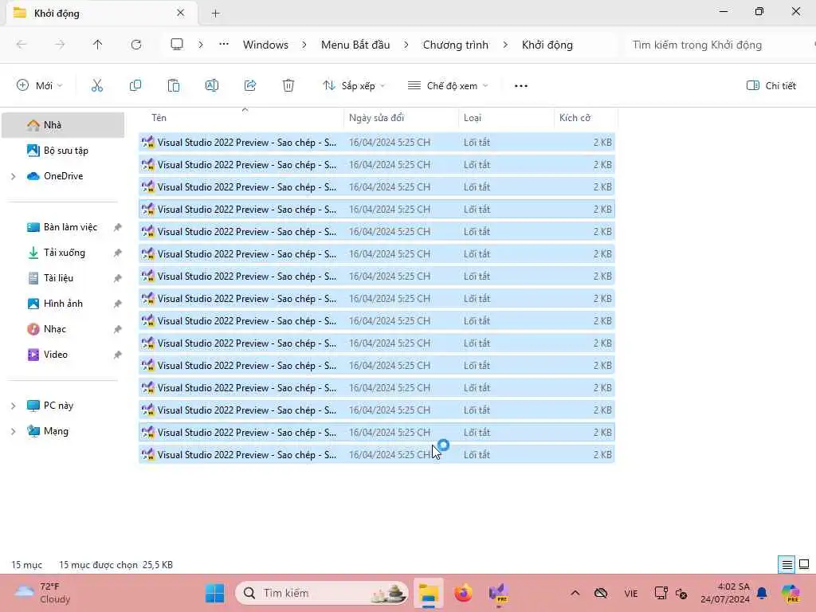
Task: Unpin Tài liệu from quick access
Action: pyautogui.click(x=118, y=278)
